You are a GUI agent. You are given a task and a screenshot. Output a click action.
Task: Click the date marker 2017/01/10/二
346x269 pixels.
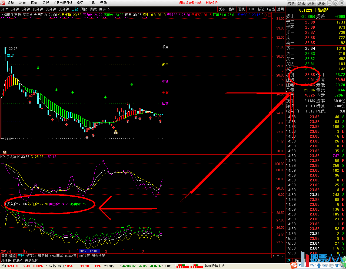coord(90,251)
